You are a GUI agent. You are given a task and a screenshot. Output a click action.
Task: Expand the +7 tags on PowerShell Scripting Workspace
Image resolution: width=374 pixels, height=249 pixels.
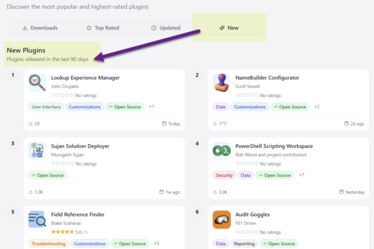[301, 175]
